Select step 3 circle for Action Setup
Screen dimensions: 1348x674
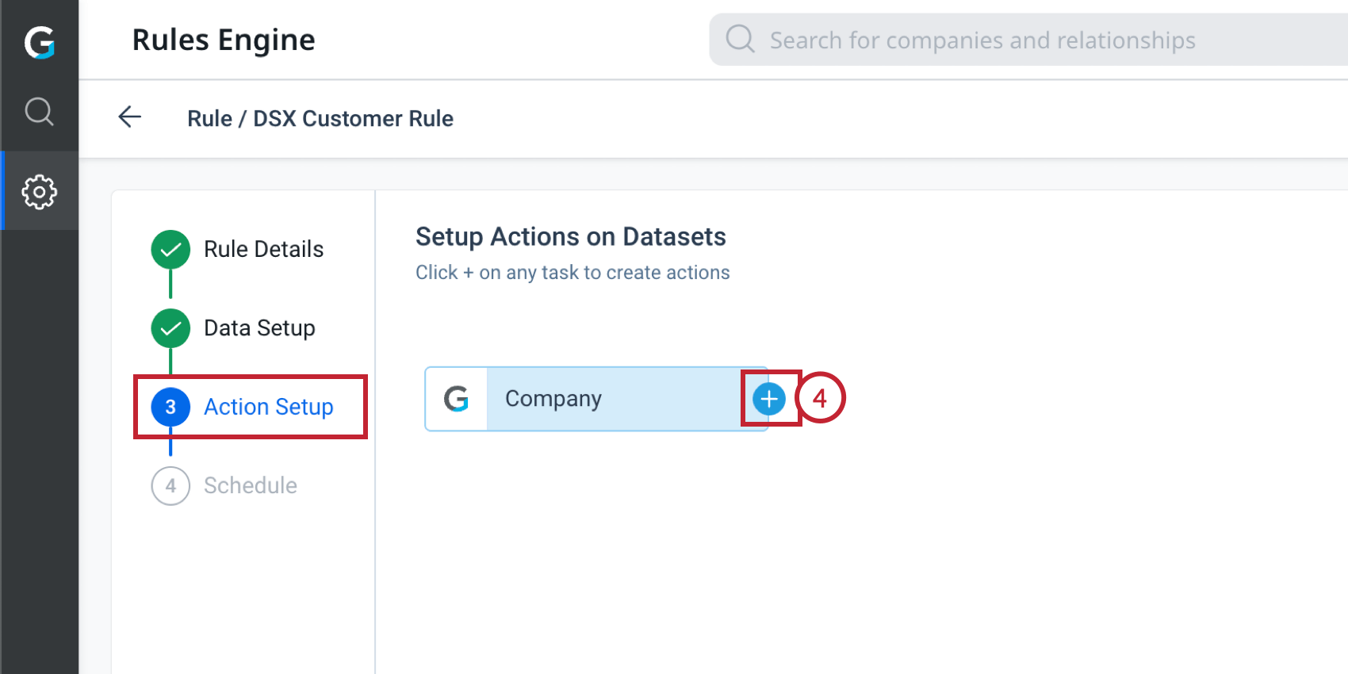click(170, 407)
